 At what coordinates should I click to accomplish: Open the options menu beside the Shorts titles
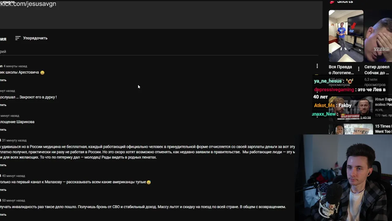pyautogui.click(x=359, y=69)
